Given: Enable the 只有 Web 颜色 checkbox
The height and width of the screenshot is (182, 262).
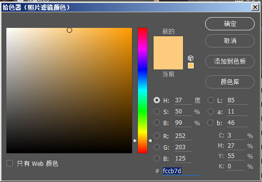Looking at the screenshot, I should 9,163.
